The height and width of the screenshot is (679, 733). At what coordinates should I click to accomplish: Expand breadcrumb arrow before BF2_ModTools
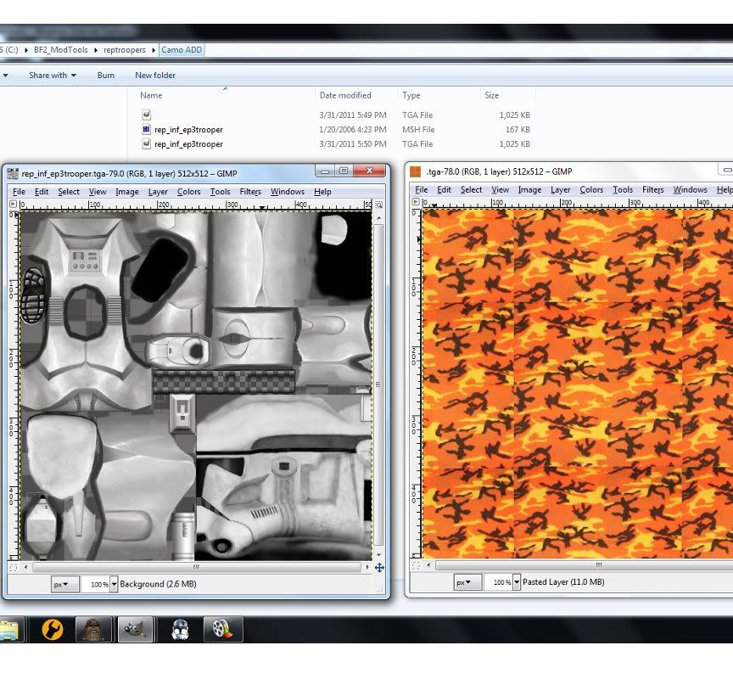point(26,50)
